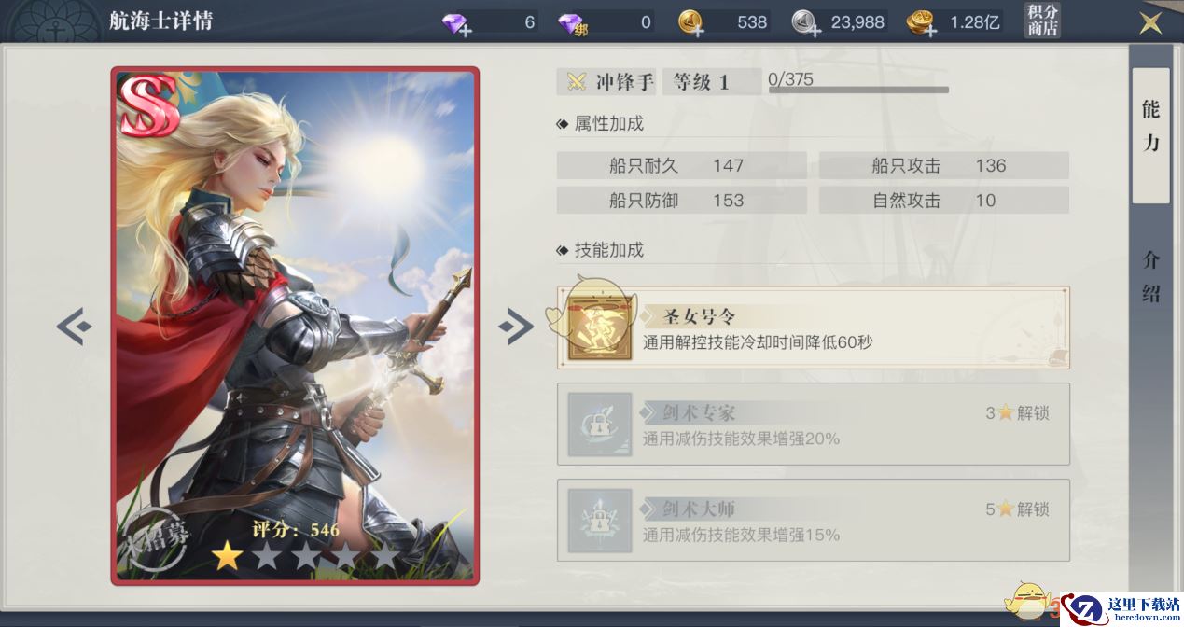
Task: Tap the gold coin currency icon
Action: (x=692, y=21)
